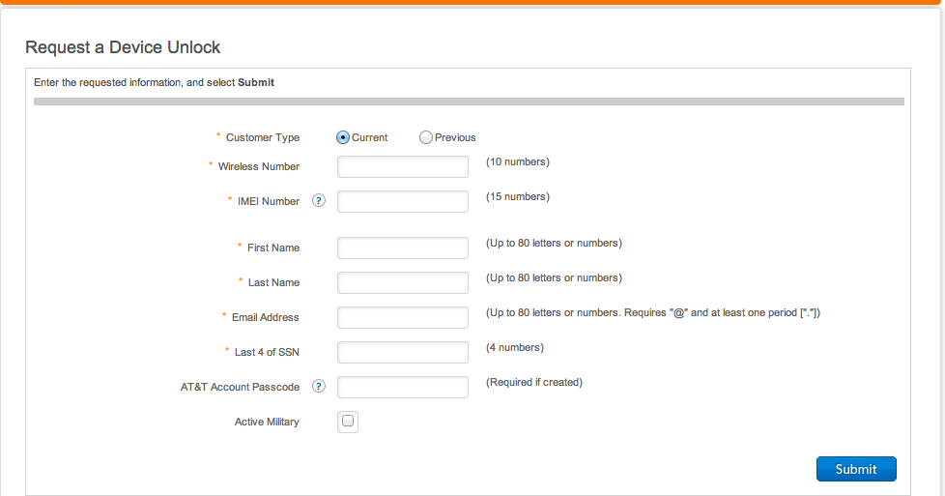This screenshot has height=496, width=945.
Task: Click the AT&T Account Passcode help icon
Action: point(319,387)
